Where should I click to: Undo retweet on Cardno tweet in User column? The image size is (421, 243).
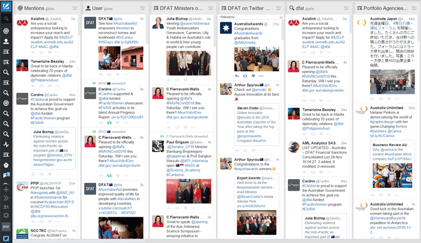(x=109, y=123)
